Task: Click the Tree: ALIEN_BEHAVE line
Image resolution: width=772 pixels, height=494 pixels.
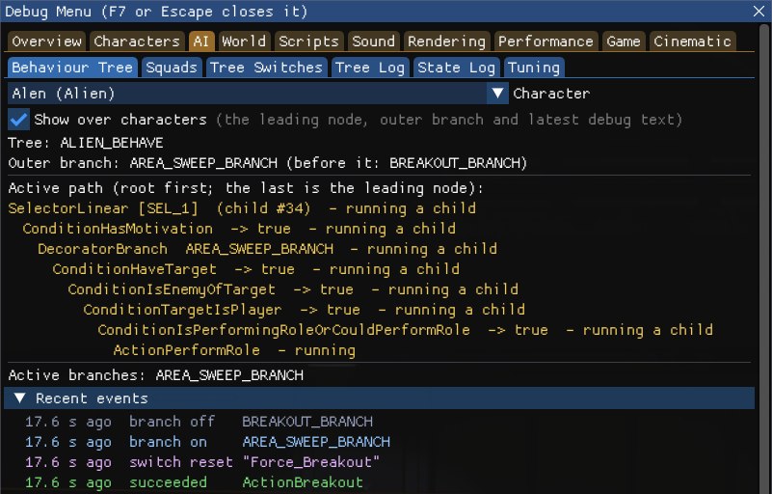Action: coord(86,143)
